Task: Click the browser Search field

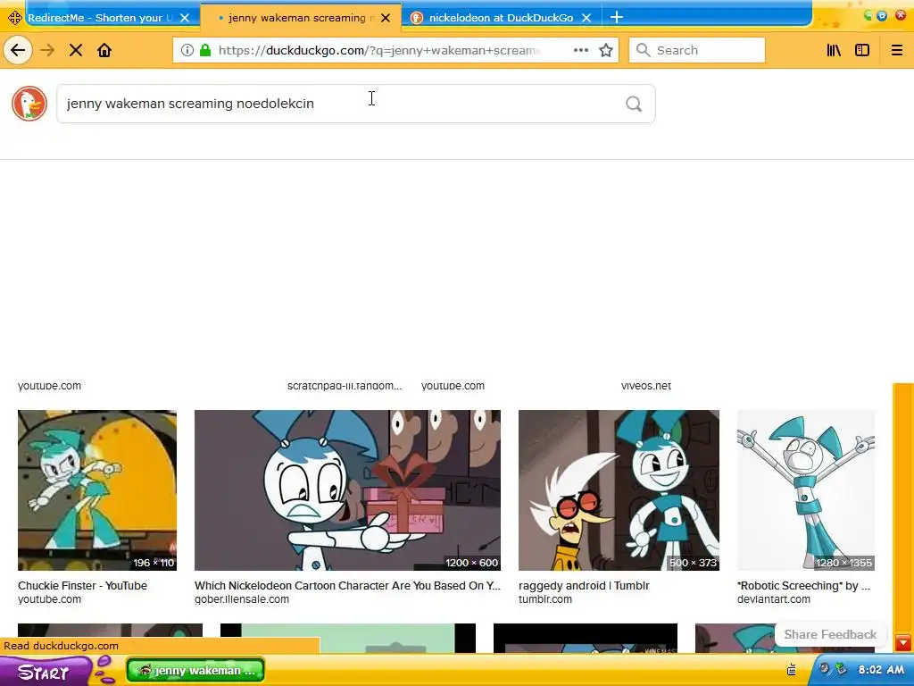Action: [x=696, y=50]
